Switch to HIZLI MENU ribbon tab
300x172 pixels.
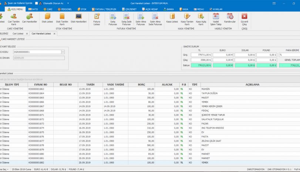pyautogui.click(x=15, y=9)
